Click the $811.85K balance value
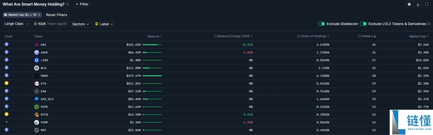Screen dimensions: 433x135 coord(134,83)
